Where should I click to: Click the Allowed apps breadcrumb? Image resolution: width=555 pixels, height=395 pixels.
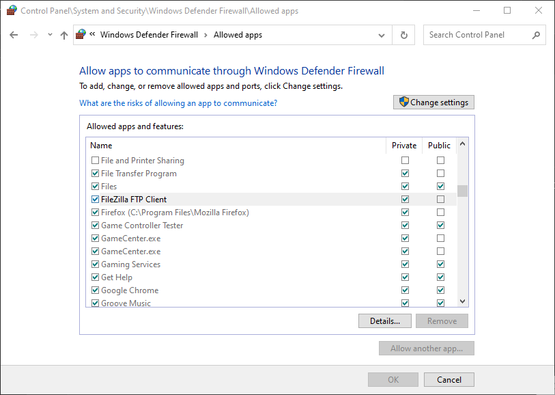point(238,35)
